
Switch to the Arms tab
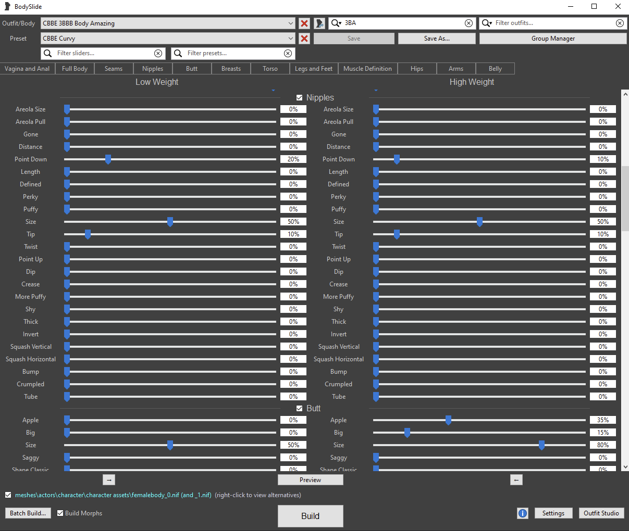tap(456, 69)
